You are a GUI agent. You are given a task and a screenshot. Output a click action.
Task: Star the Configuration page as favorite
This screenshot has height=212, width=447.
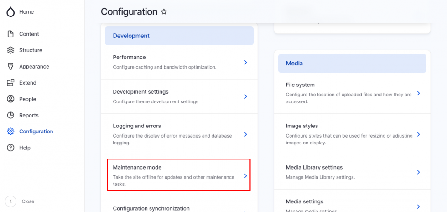(x=164, y=12)
